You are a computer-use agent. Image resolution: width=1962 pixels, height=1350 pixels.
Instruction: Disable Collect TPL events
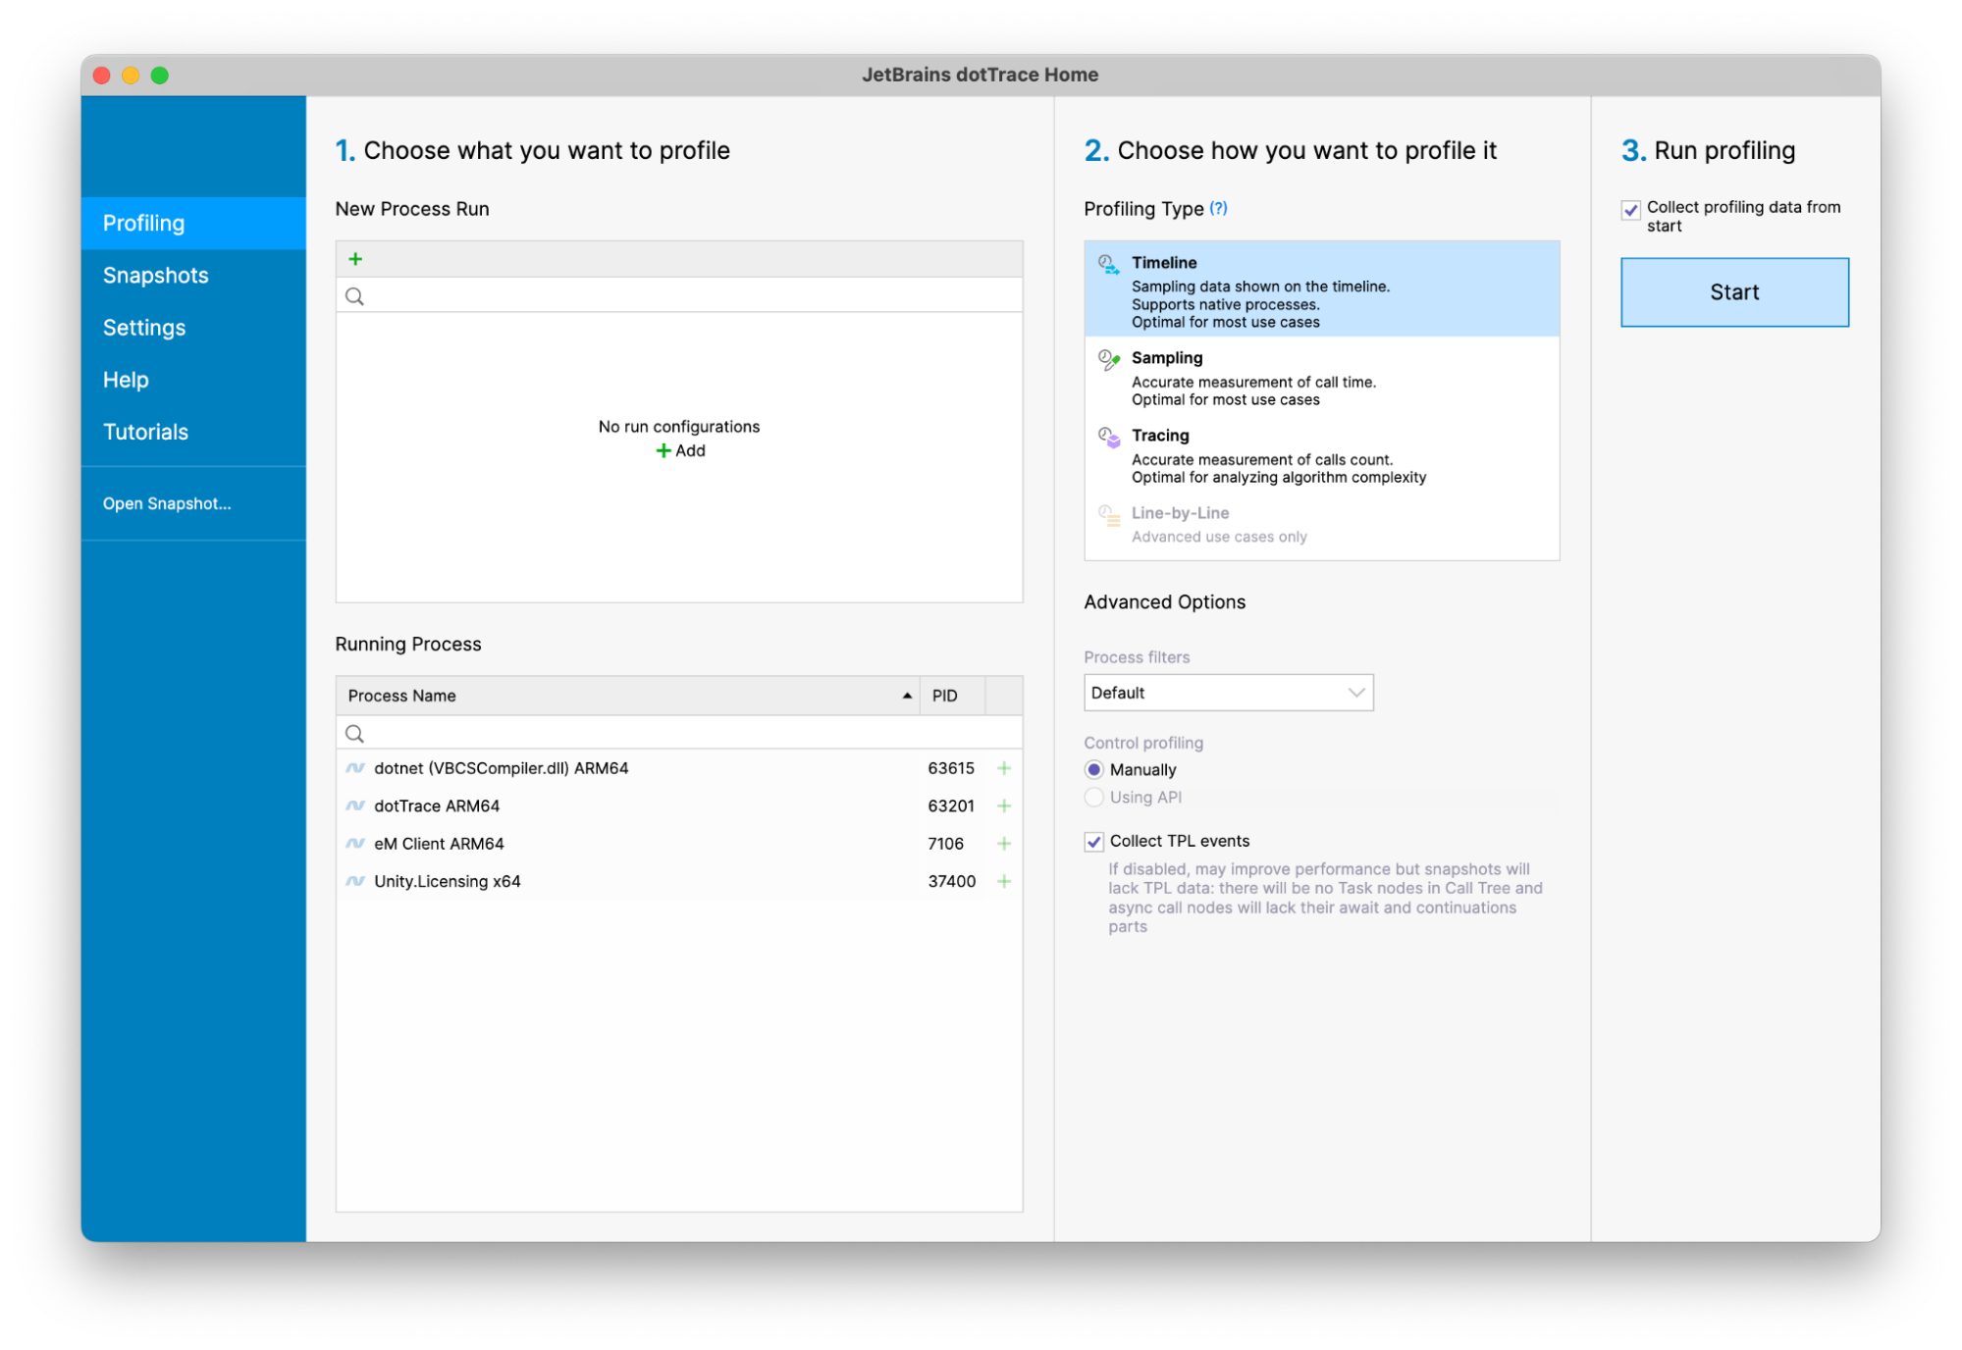pyautogui.click(x=1093, y=841)
